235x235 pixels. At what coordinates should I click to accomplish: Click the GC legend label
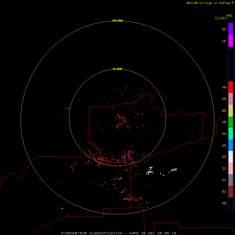pos(224,180)
